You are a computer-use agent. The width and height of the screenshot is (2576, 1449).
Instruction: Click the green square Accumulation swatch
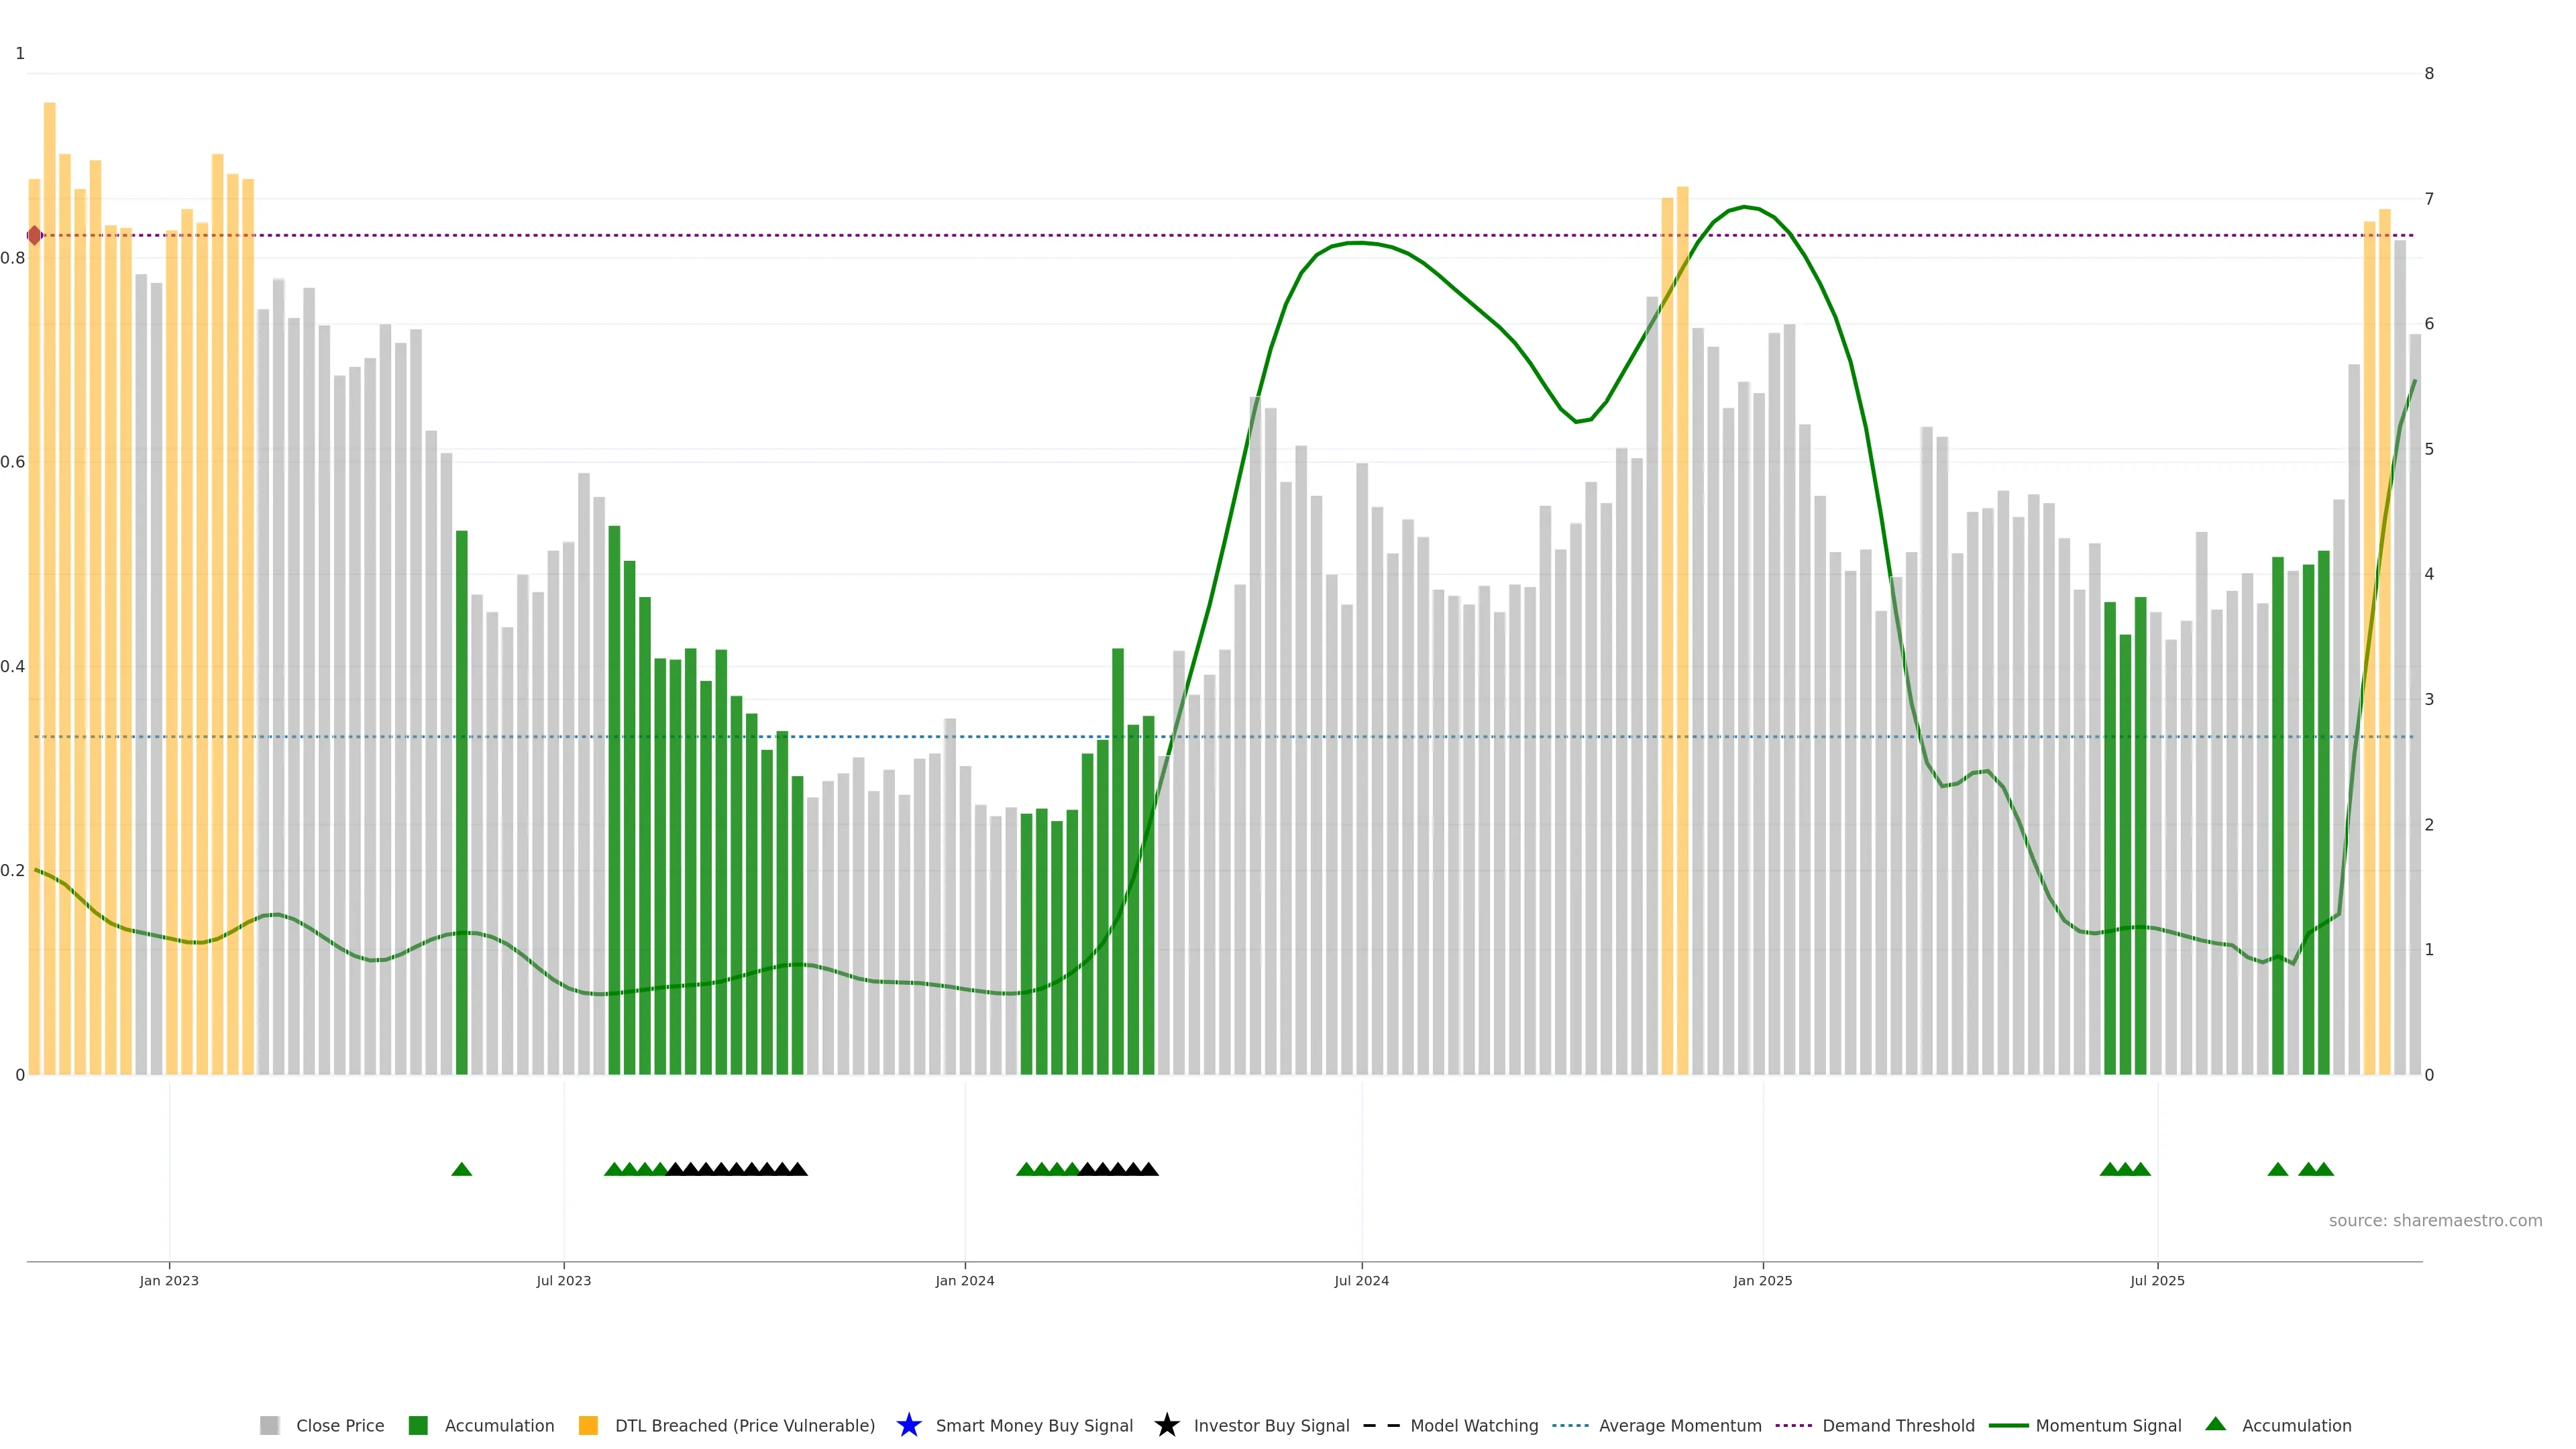tap(418, 1425)
